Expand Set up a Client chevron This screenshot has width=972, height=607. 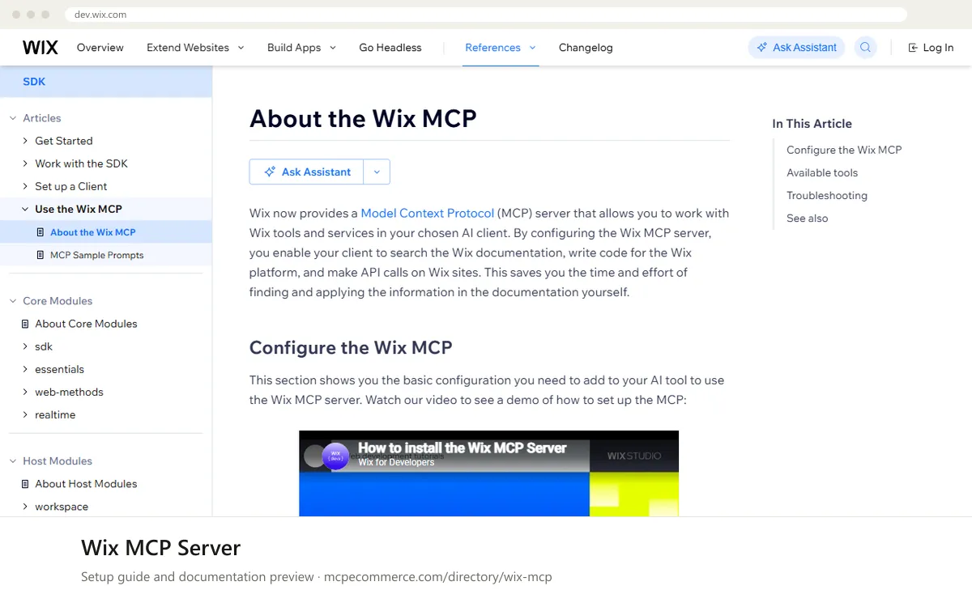pyautogui.click(x=25, y=186)
